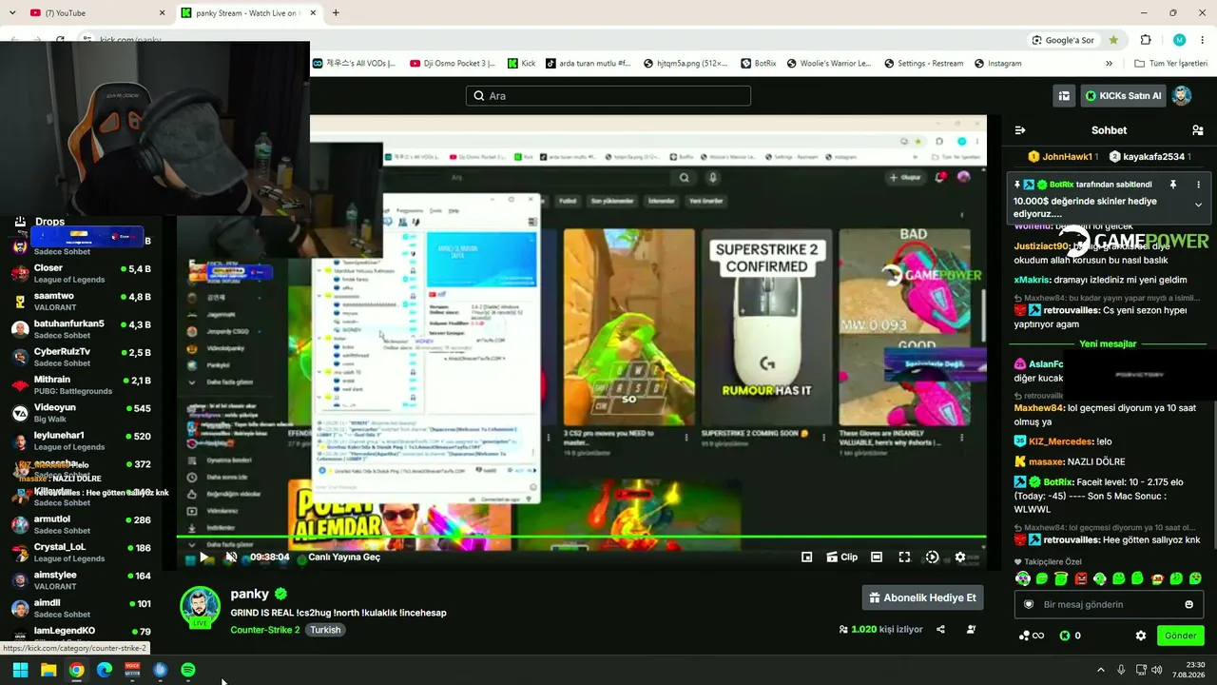Screen dimensions: 1217x685
Task: Open the user options icon beside share
Action: [971, 630]
